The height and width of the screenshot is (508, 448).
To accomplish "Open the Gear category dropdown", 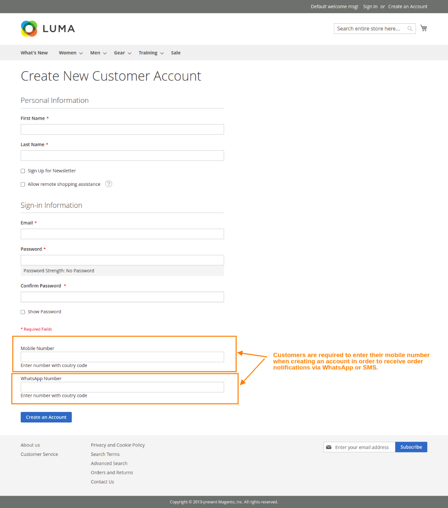I will click(119, 52).
